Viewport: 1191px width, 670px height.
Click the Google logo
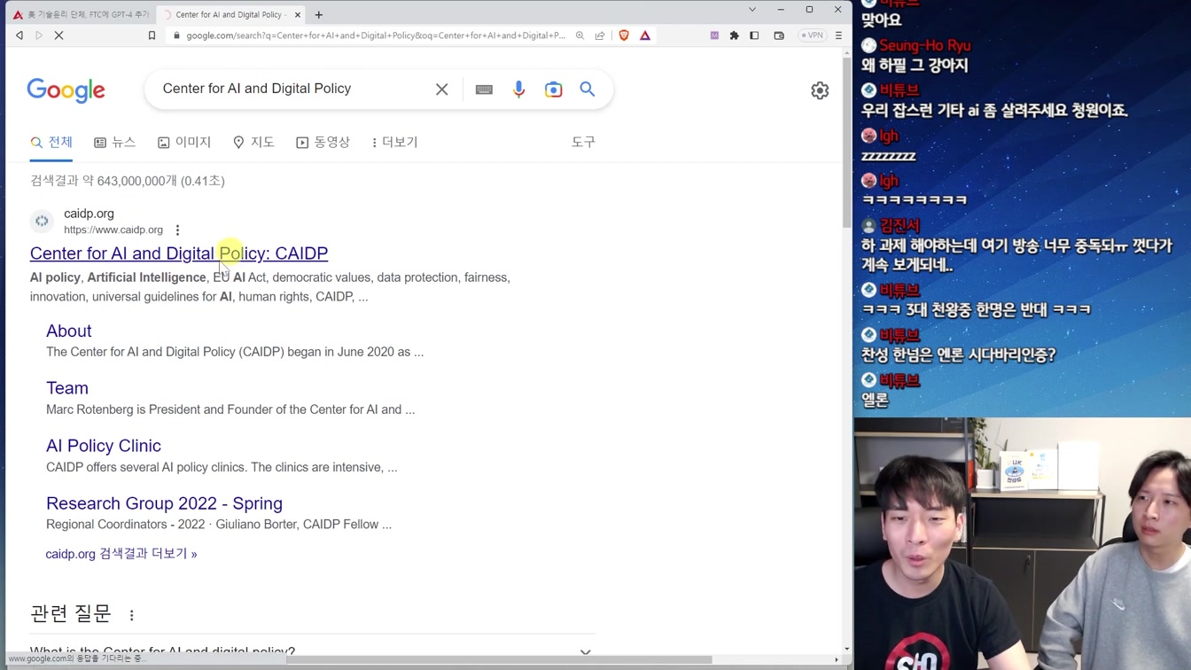66,90
